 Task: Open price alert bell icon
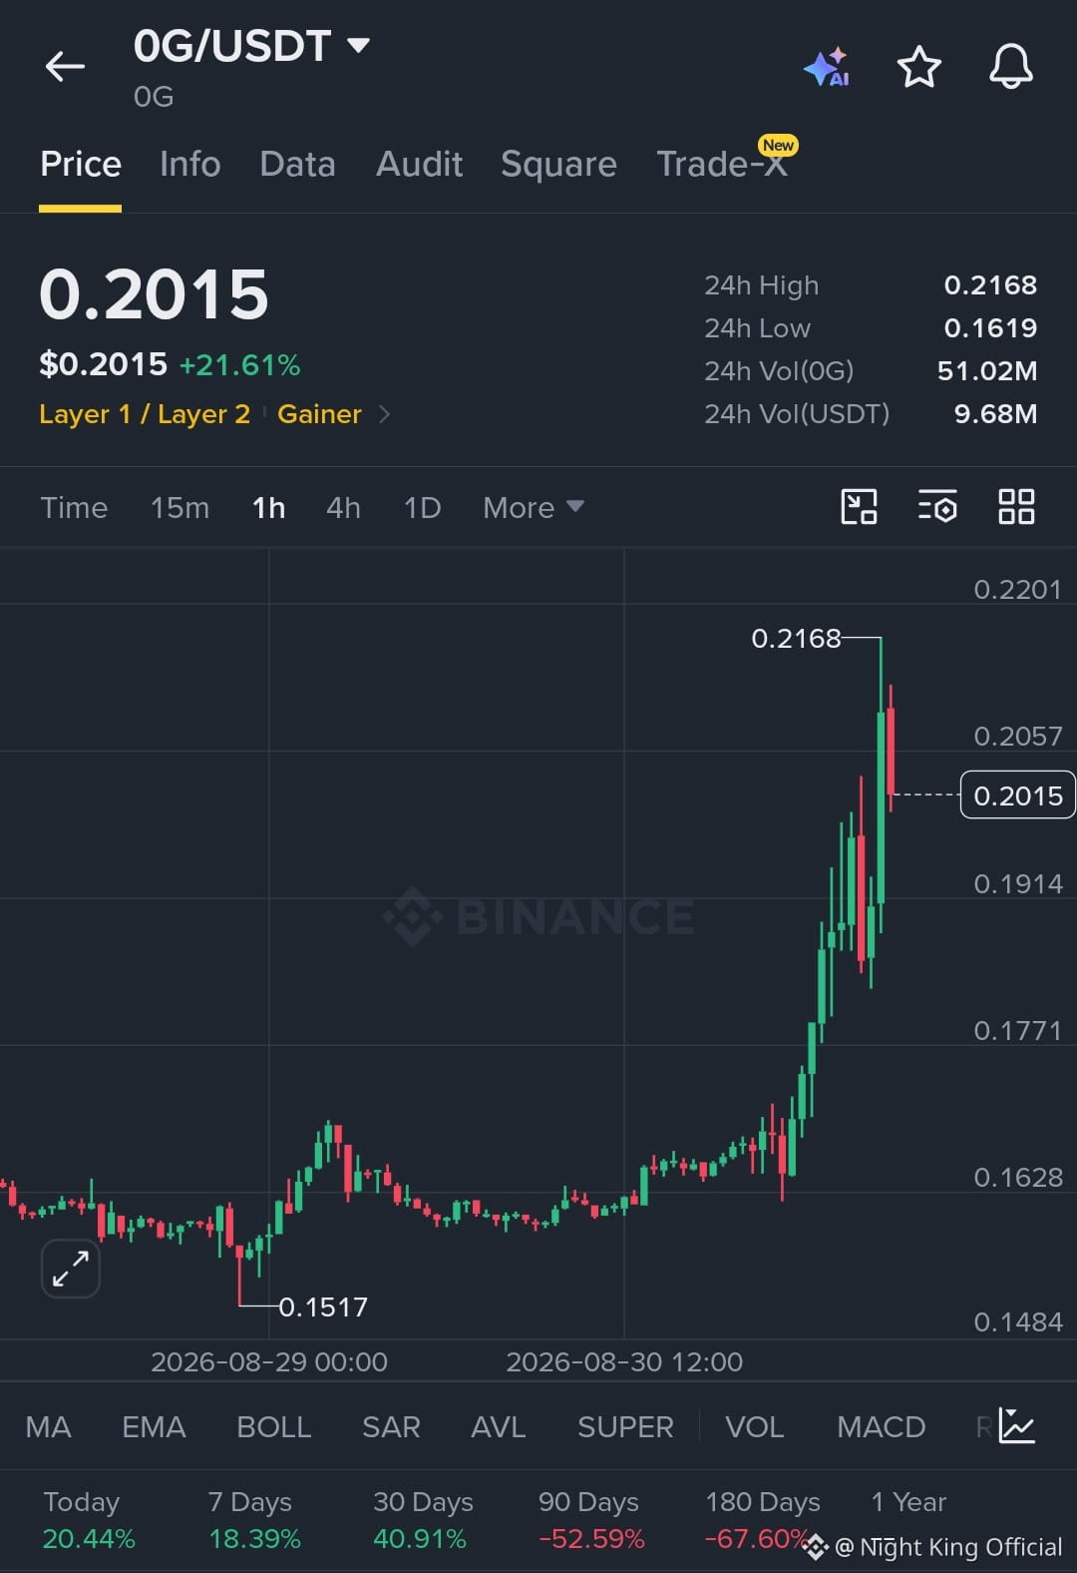tap(1010, 67)
